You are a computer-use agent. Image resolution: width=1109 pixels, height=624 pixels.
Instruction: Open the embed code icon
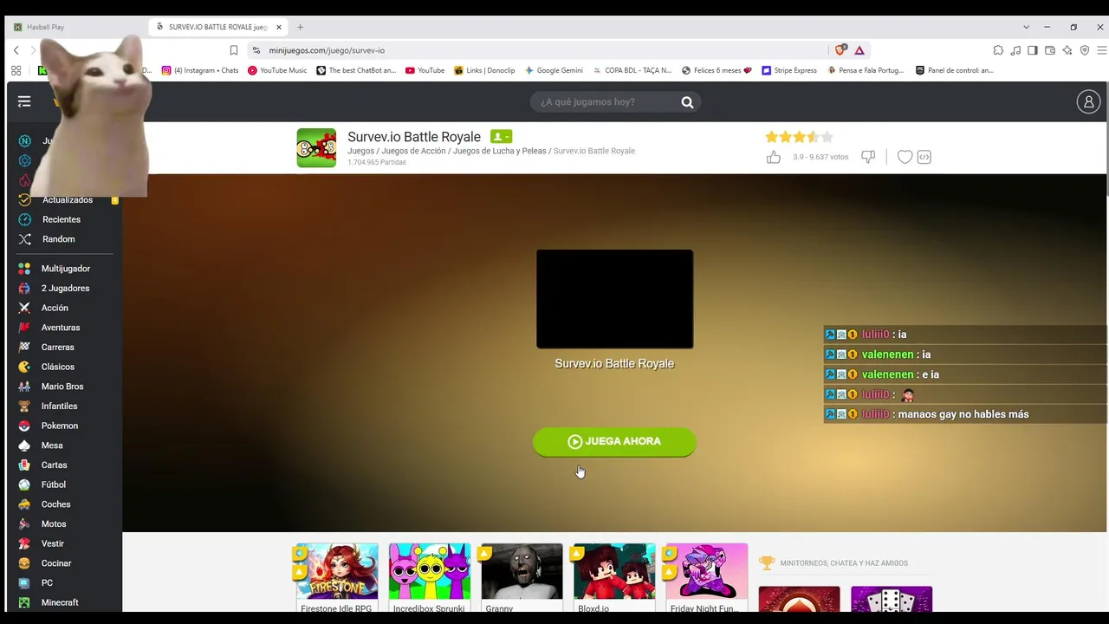click(924, 157)
